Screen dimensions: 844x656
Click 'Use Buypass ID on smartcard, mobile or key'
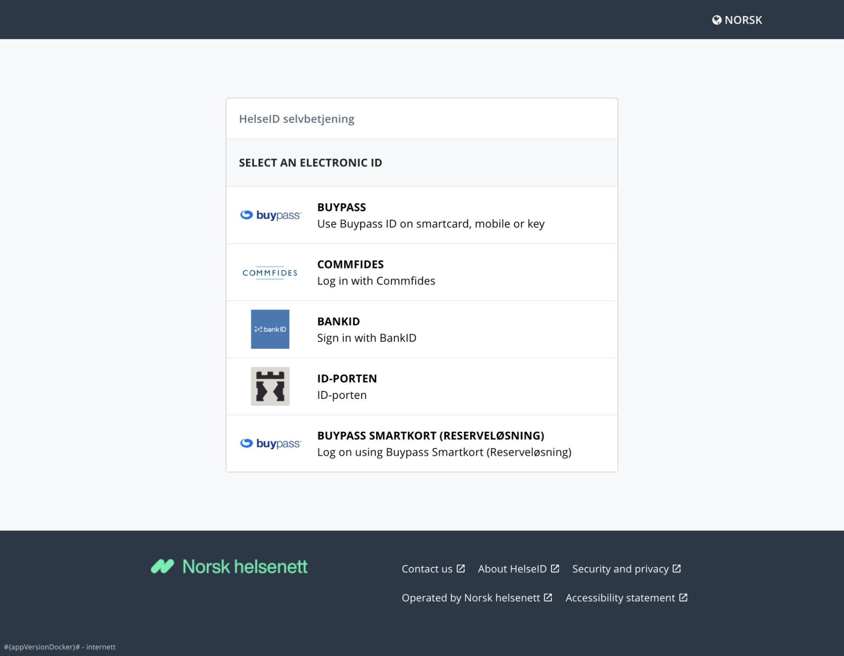point(431,224)
